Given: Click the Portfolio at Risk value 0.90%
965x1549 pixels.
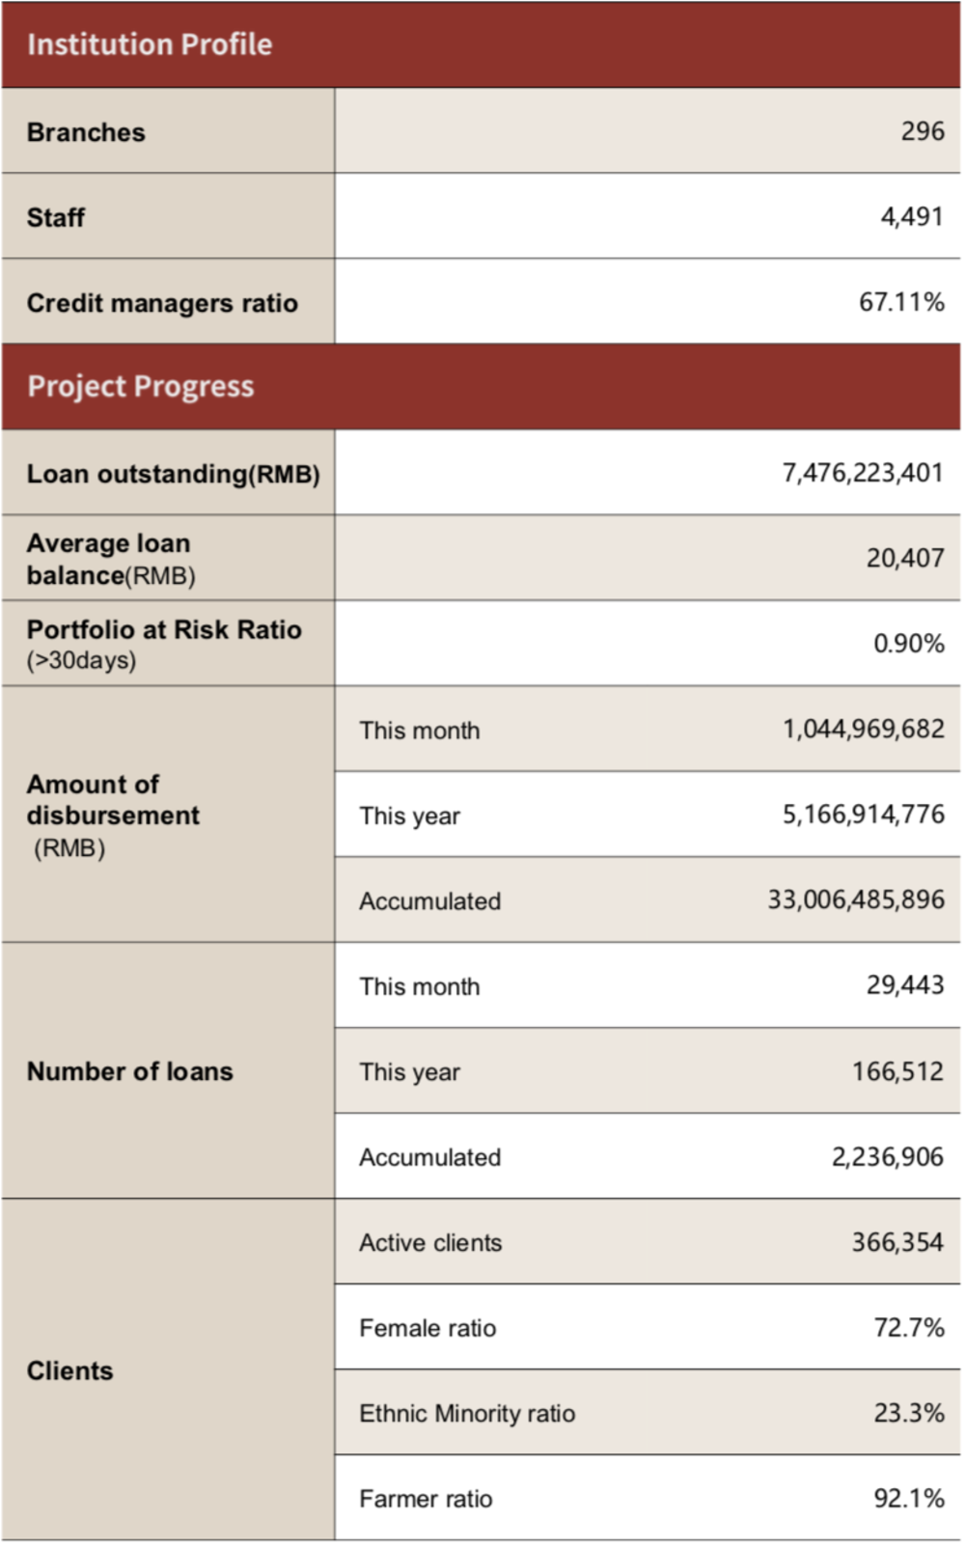Looking at the screenshot, I should tap(908, 644).
